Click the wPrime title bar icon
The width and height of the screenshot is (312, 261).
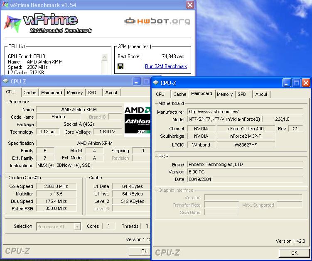pos(5,5)
